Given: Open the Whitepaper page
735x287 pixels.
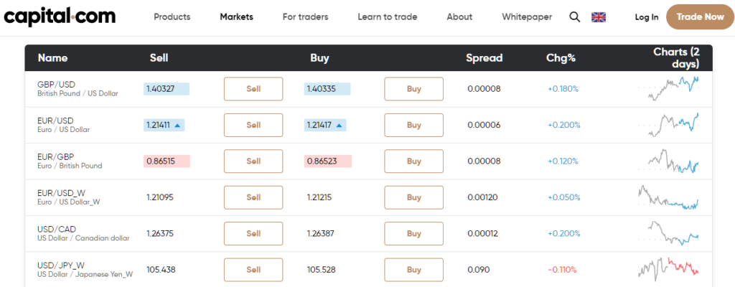Looking at the screenshot, I should (527, 17).
